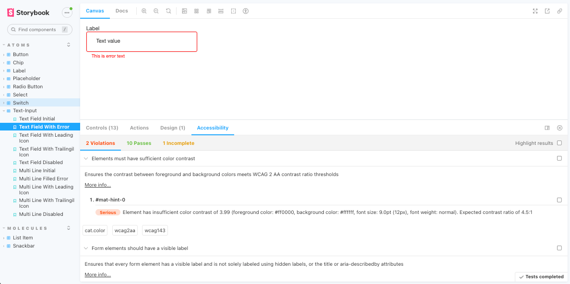Hide the addons panel
Screen dimensions: 570x284
(559, 128)
